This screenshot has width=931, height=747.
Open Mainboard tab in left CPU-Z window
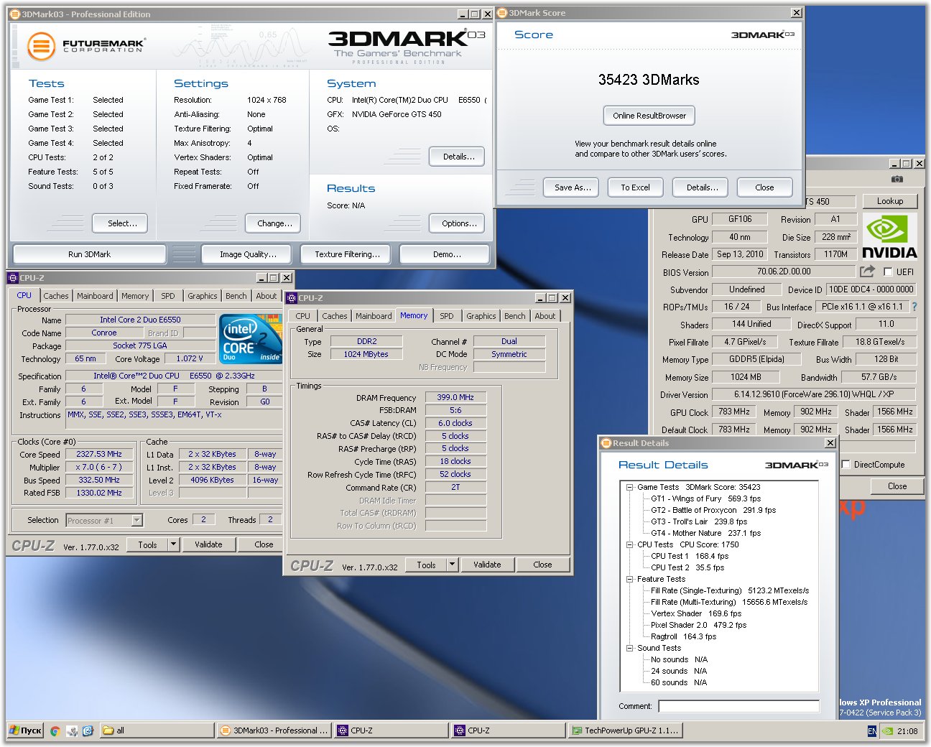pos(95,296)
